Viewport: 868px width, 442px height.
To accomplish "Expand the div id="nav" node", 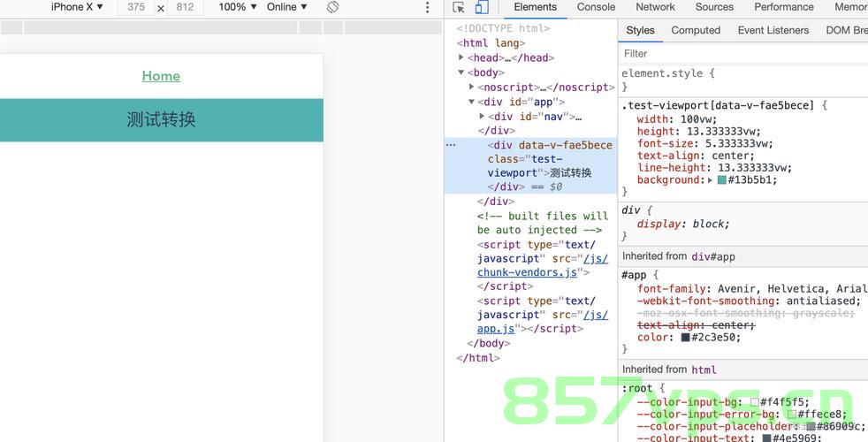I will pos(482,116).
